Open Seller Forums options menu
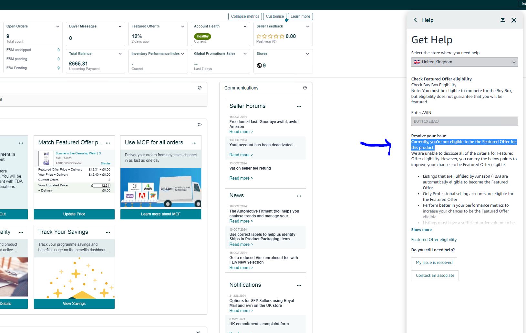Screen dimensions: 526x333 (x=299, y=107)
